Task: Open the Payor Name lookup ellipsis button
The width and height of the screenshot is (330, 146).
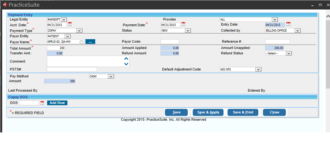Action: click(90, 42)
